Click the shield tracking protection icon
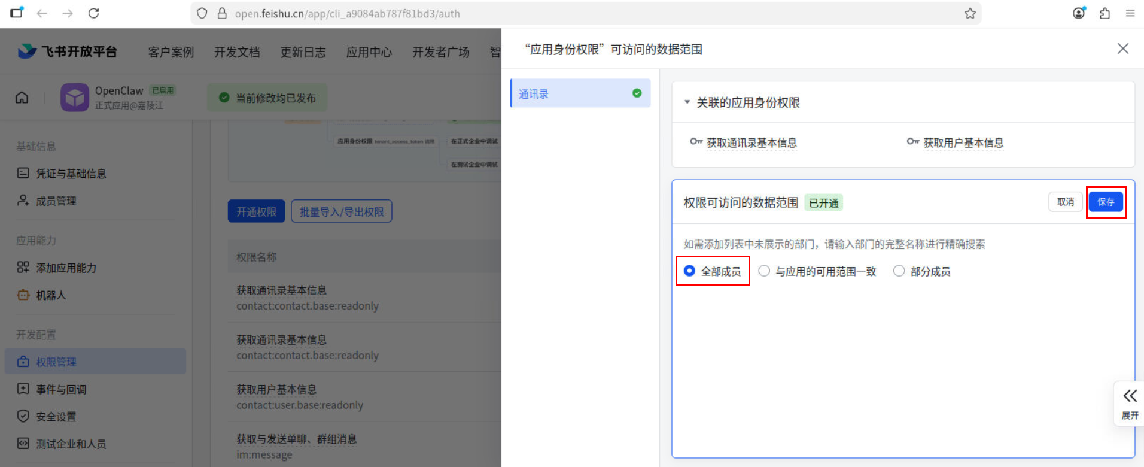 pyautogui.click(x=202, y=13)
